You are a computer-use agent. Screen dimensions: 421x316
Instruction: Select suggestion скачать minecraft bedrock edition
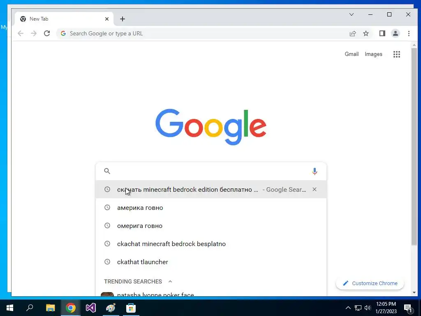point(211,189)
